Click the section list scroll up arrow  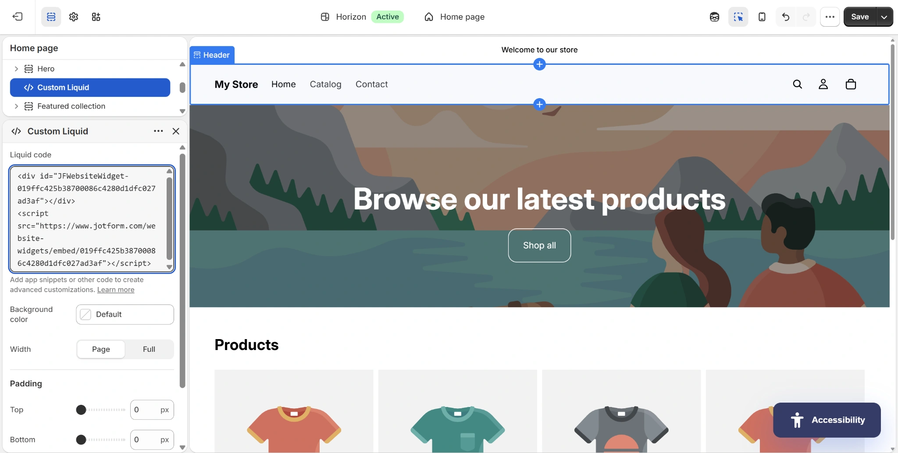182,64
